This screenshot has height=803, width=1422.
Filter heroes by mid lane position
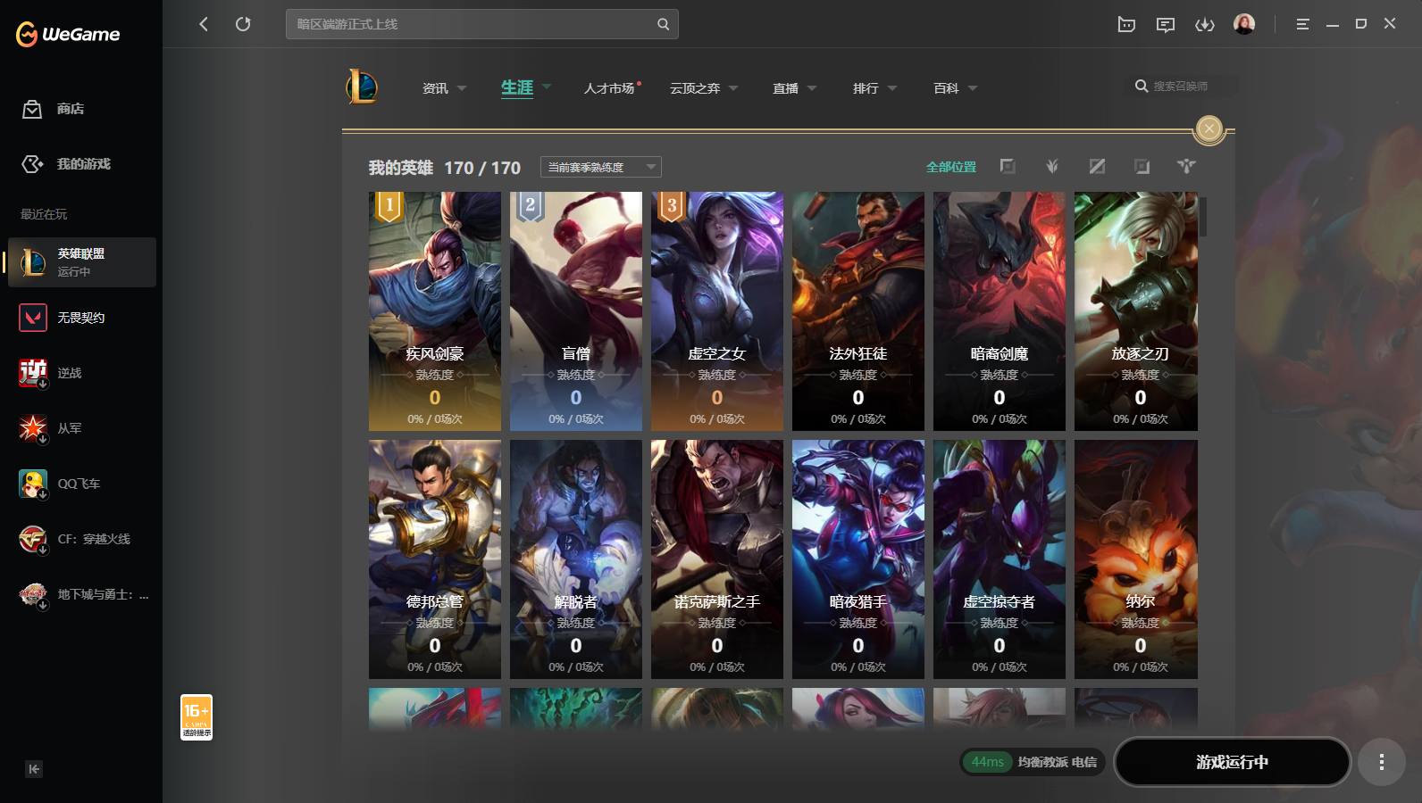click(x=1097, y=167)
